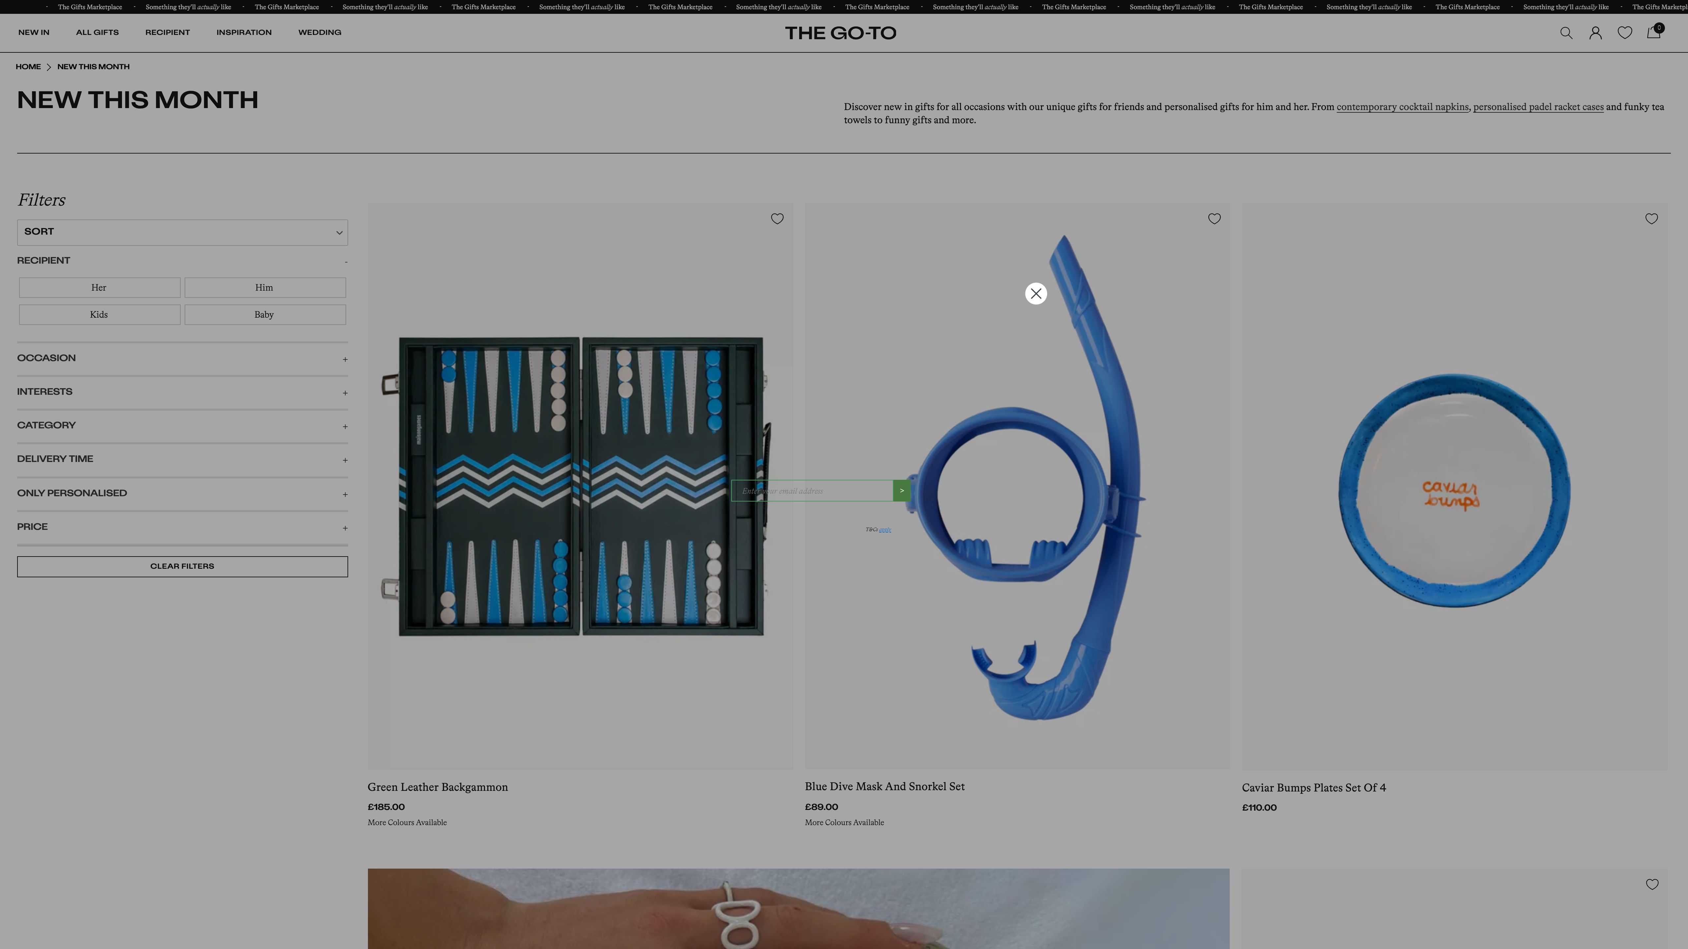Expand the OCCASION filter section
Viewport: 1688px width, 949px height.
tap(182, 358)
